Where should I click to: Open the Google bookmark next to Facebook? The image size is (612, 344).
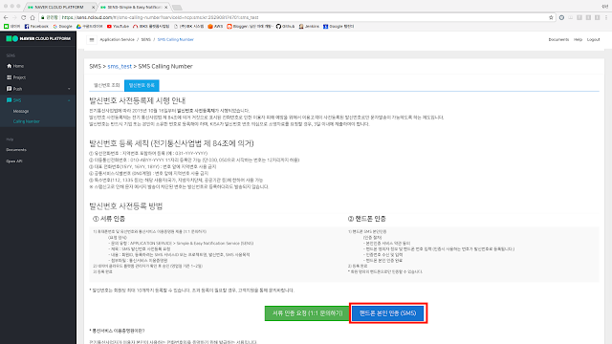point(62,27)
